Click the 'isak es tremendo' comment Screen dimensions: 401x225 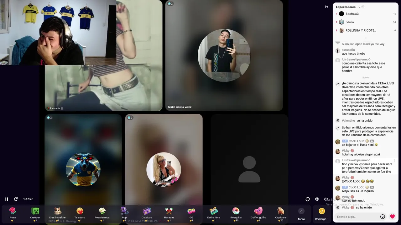[x=353, y=201]
